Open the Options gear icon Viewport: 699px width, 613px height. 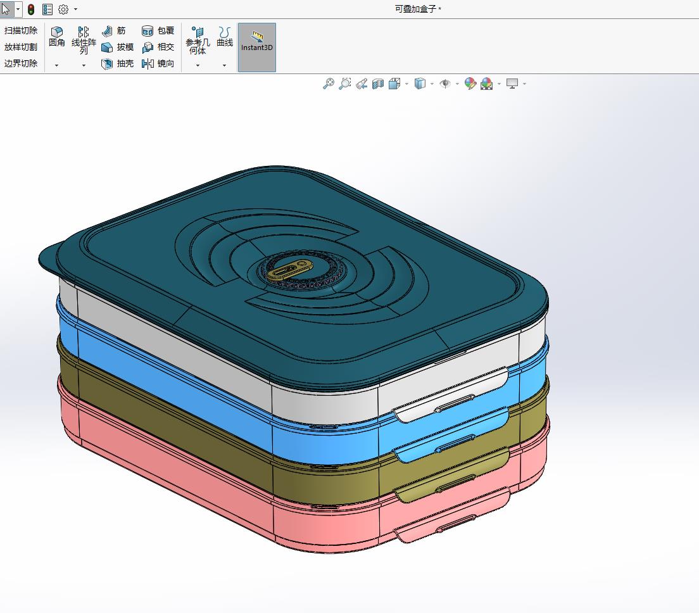point(63,9)
